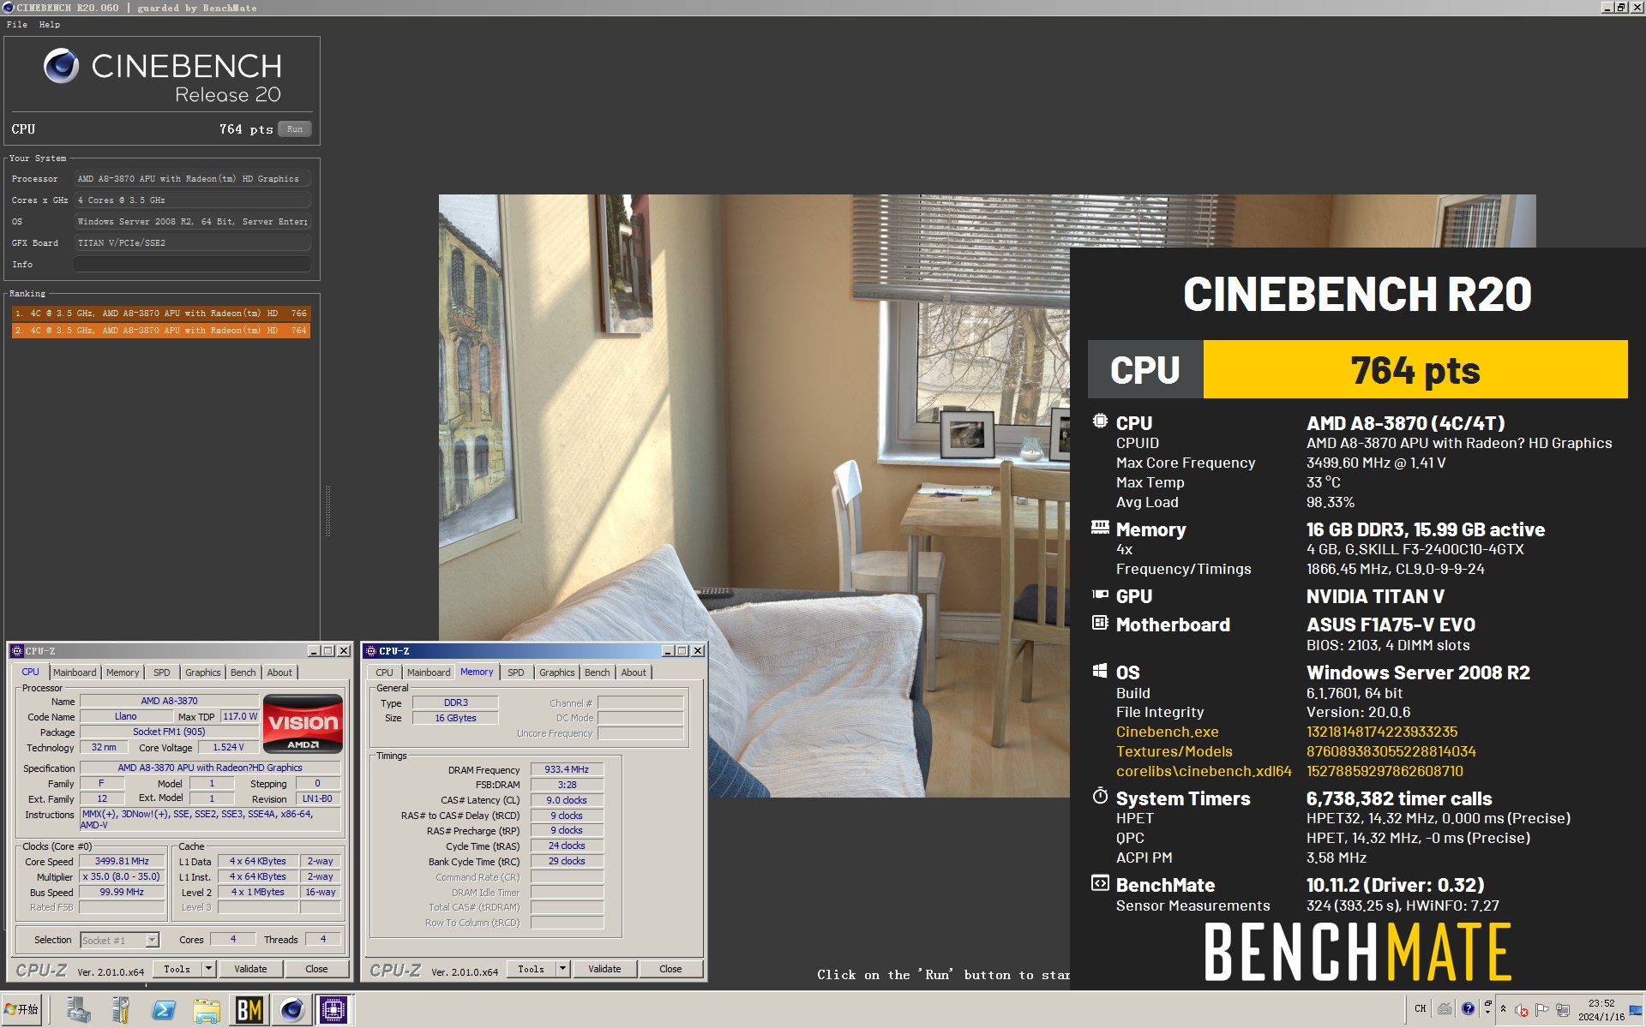Open Memory tab in left CPU-Z window
The width and height of the screenshot is (1646, 1028).
[x=123, y=672]
